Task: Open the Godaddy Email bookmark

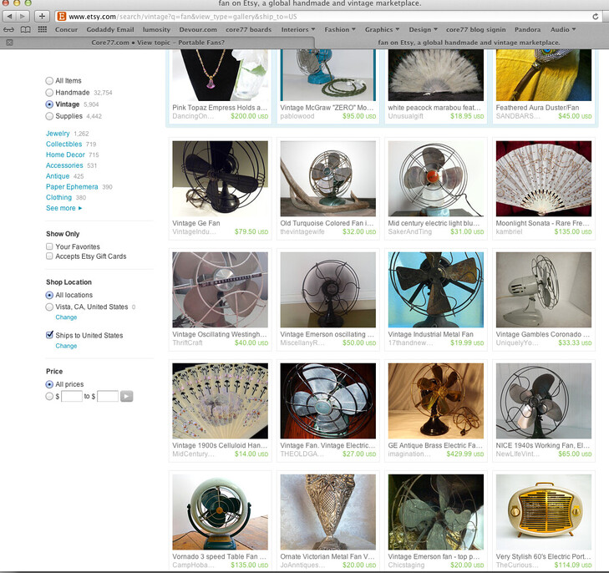Action: click(x=110, y=29)
